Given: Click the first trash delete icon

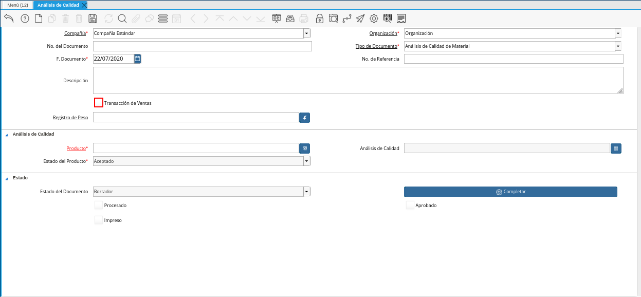Looking at the screenshot, I should click(65, 18).
